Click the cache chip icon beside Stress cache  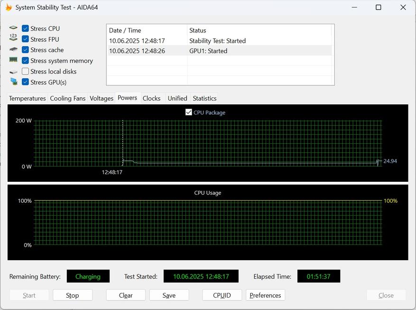pyautogui.click(x=13, y=49)
